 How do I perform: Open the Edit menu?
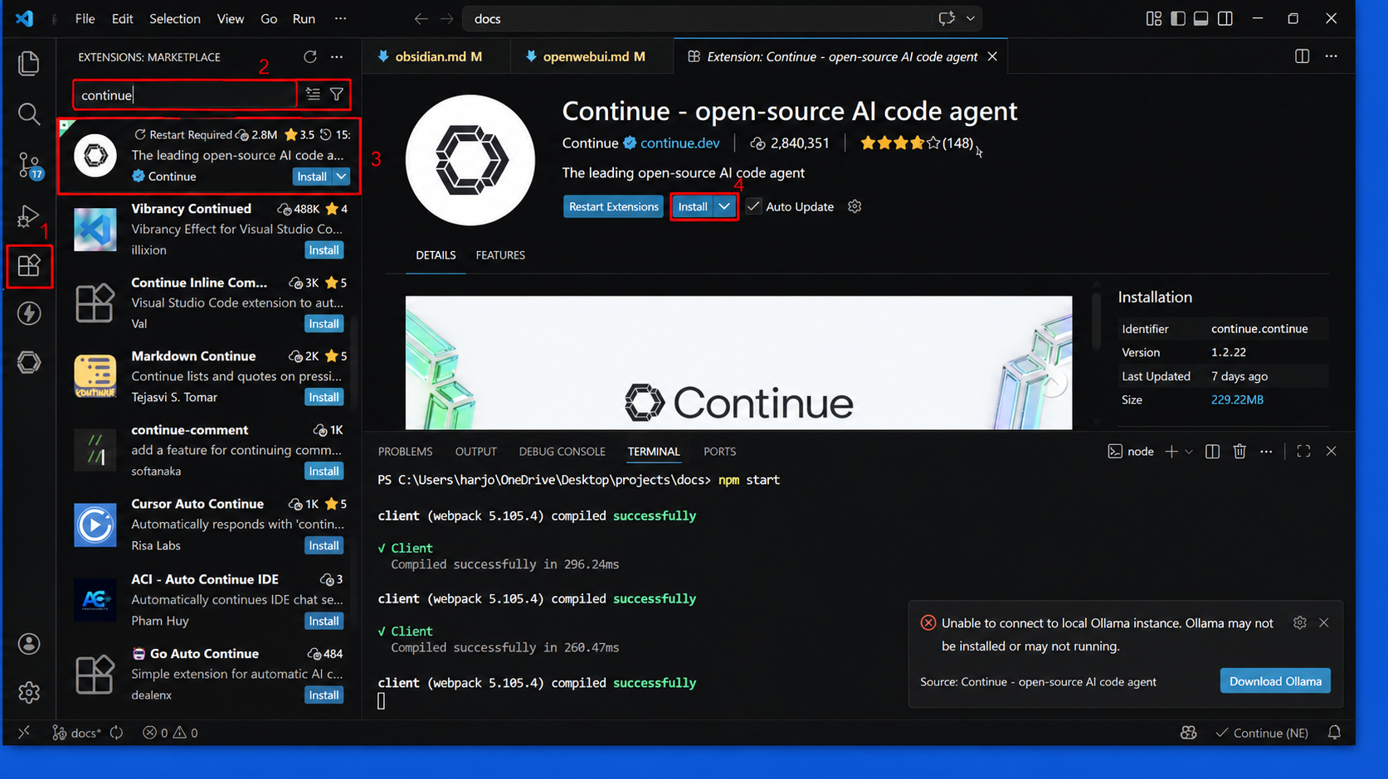[x=122, y=18]
